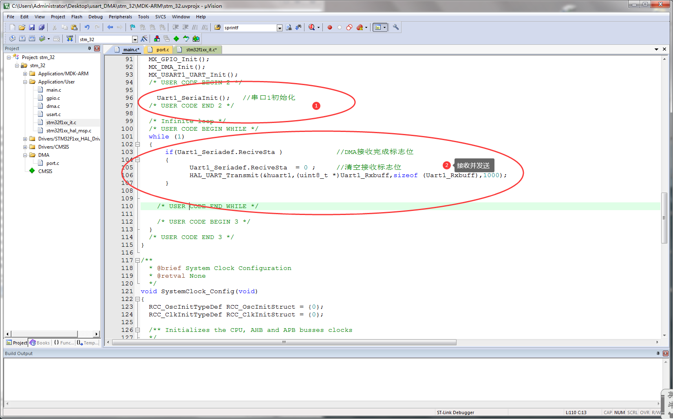Open the SVCS menu
This screenshot has width=673, height=419.
[161, 17]
